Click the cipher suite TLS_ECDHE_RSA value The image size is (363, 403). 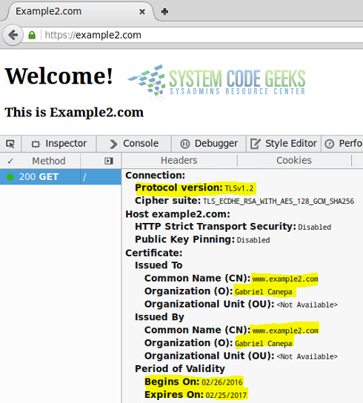point(279,201)
